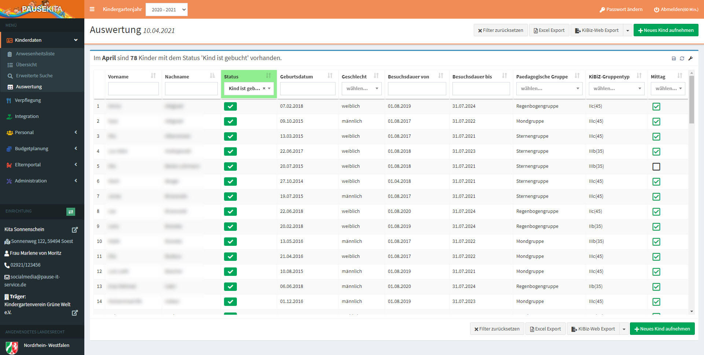Click the top Neues Kind aufnehmen button
704x355 pixels.
click(x=665, y=30)
